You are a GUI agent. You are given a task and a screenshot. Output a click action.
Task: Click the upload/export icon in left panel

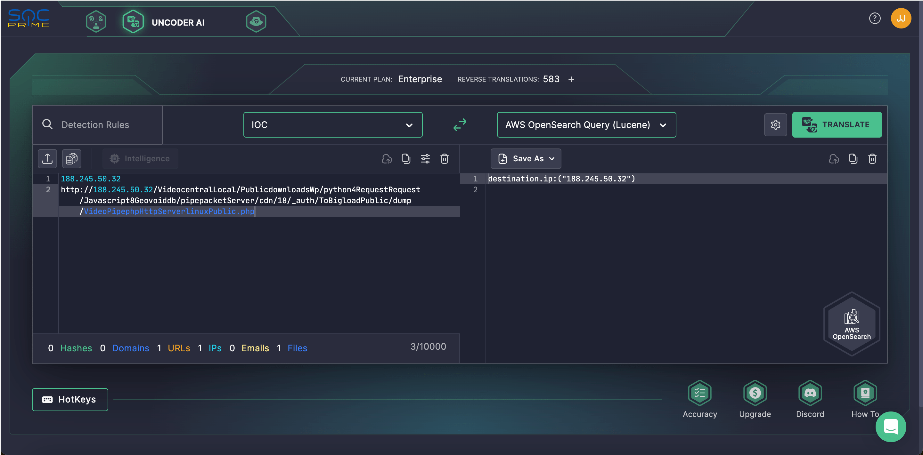point(48,159)
